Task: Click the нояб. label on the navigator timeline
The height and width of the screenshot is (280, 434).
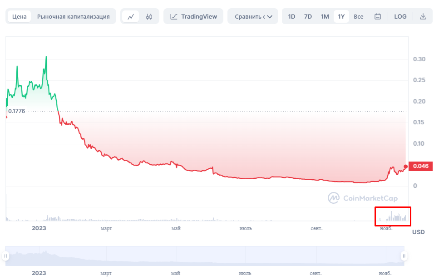Action: tap(385, 273)
